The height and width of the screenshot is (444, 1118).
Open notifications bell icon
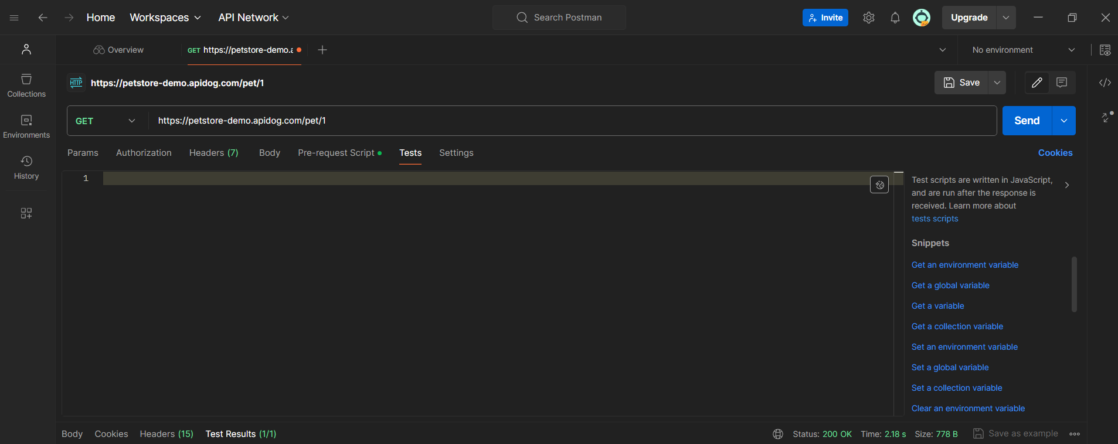click(x=895, y=18)
